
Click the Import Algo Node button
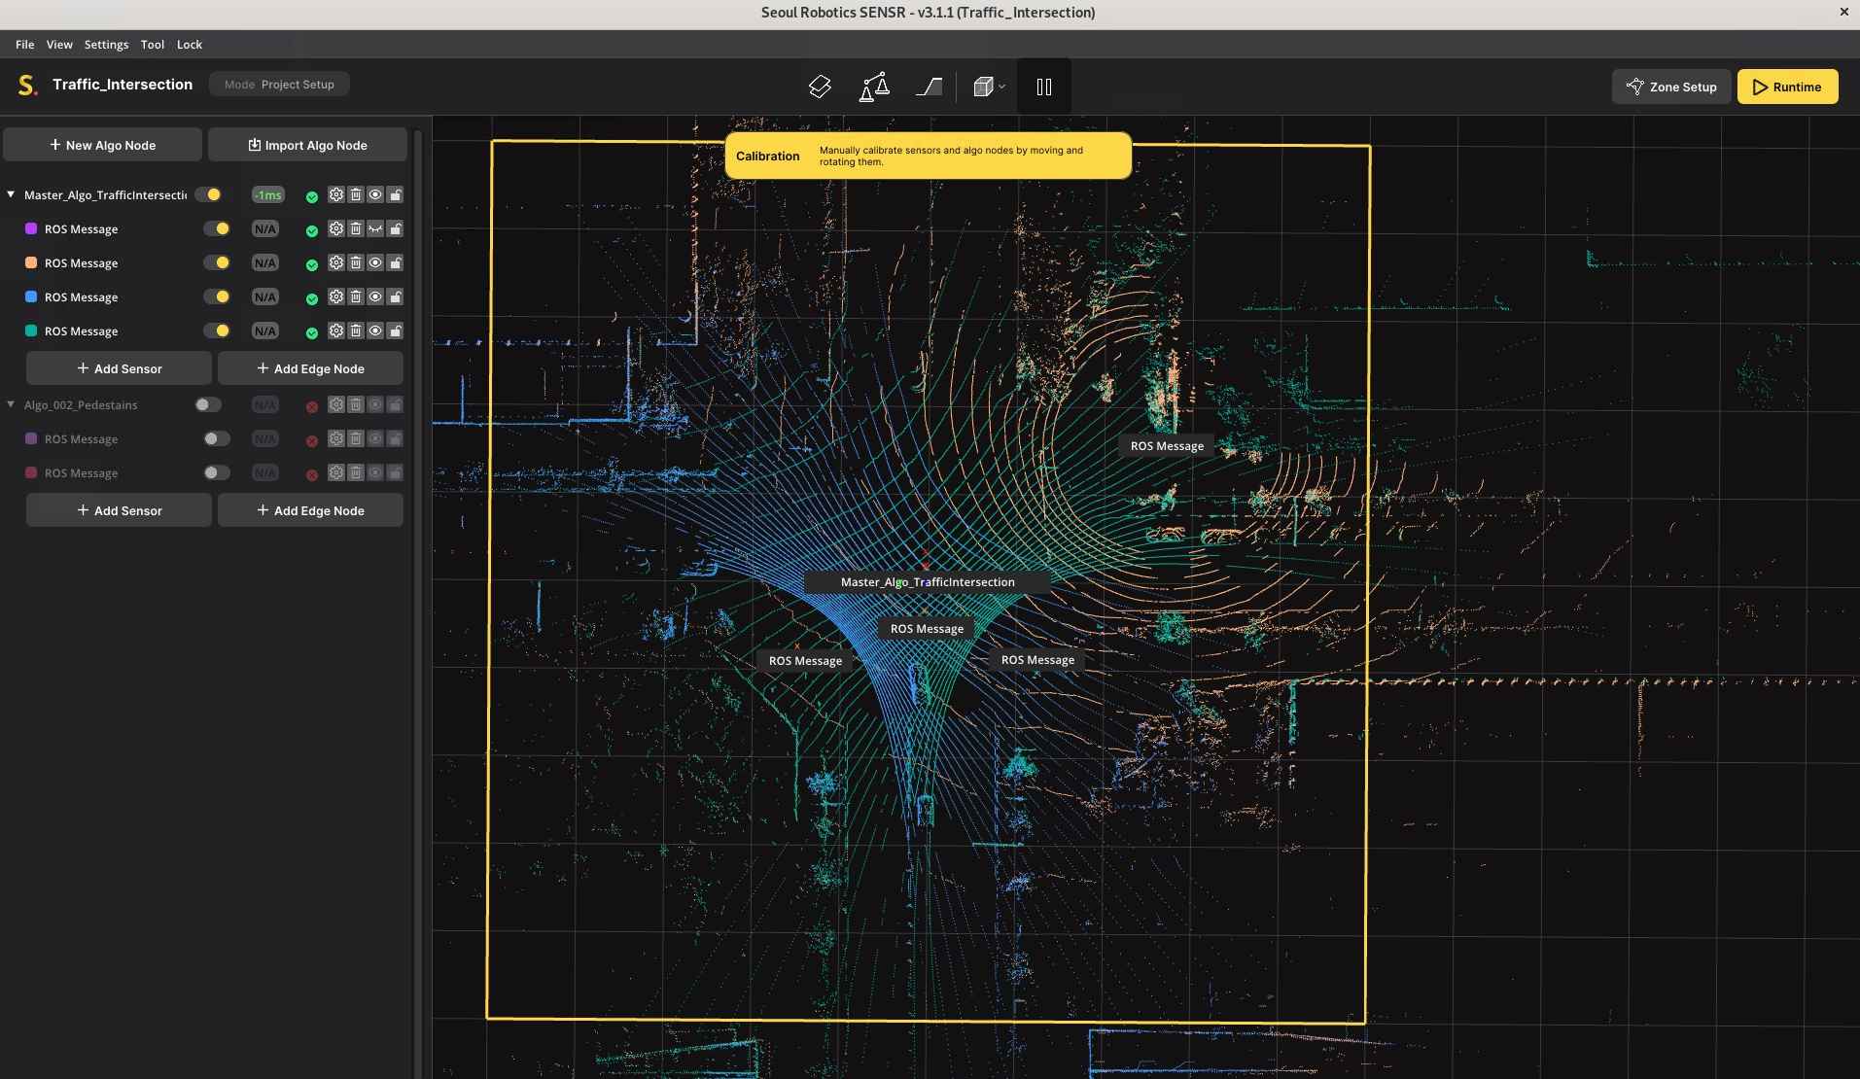(307, 145)
